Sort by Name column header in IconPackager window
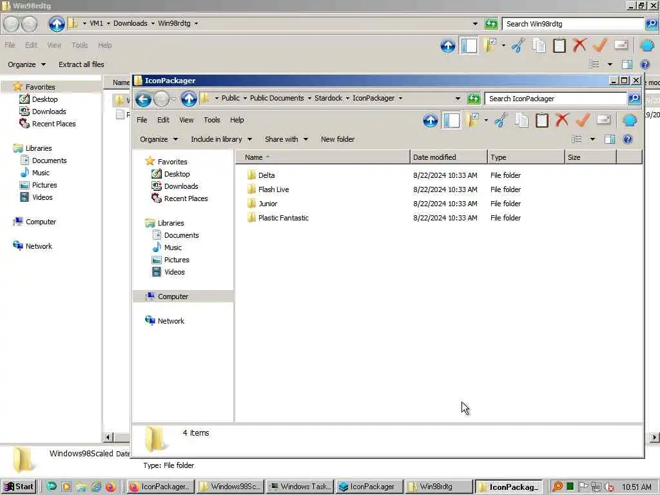Viewport: 660px width, 495px height. point(322,157)
